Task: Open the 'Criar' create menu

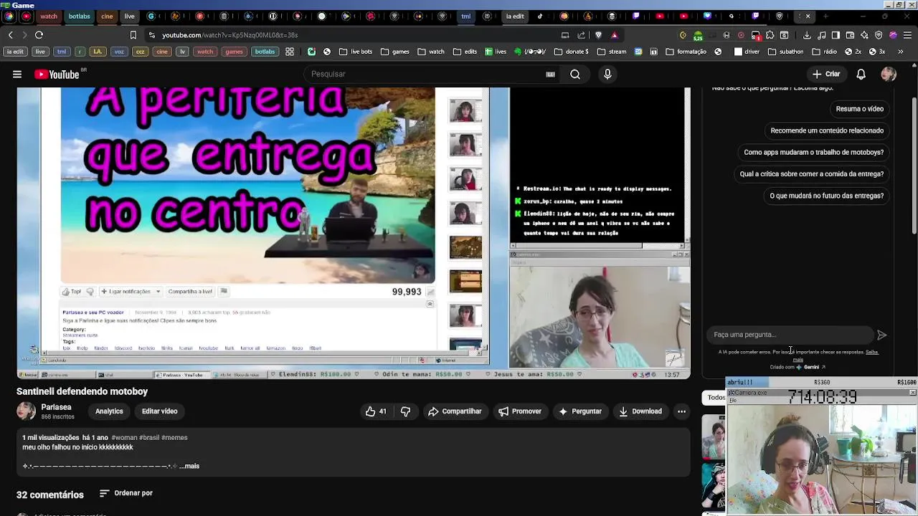Action: coord(825,74)
